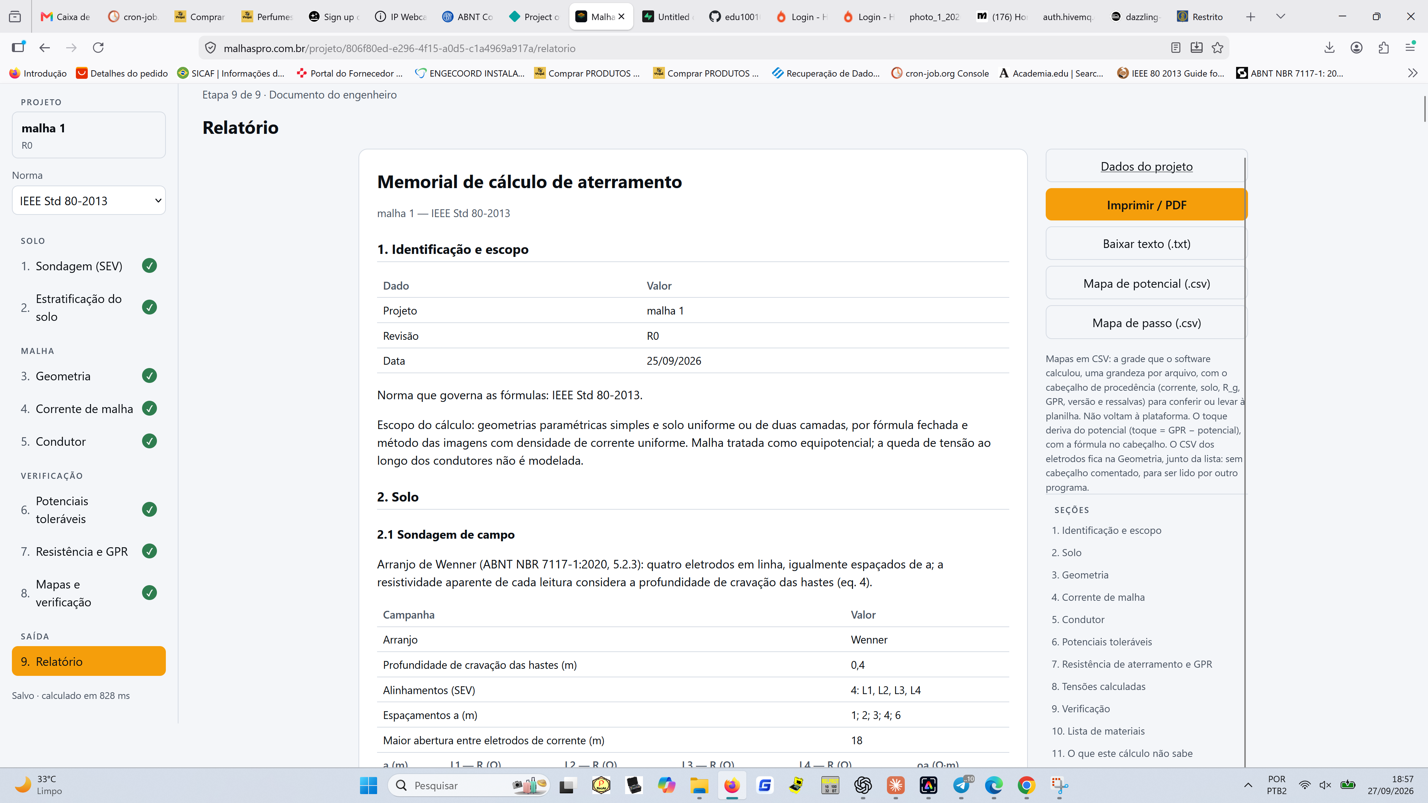Toggle reader view icon in address bar
Image resolution: width=1428 pixels, height=803 pixels.
click(1175, 48)
